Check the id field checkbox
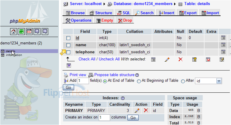Viewport: 231px width, 125px height. pyautogui.click(x=68, y=38)
